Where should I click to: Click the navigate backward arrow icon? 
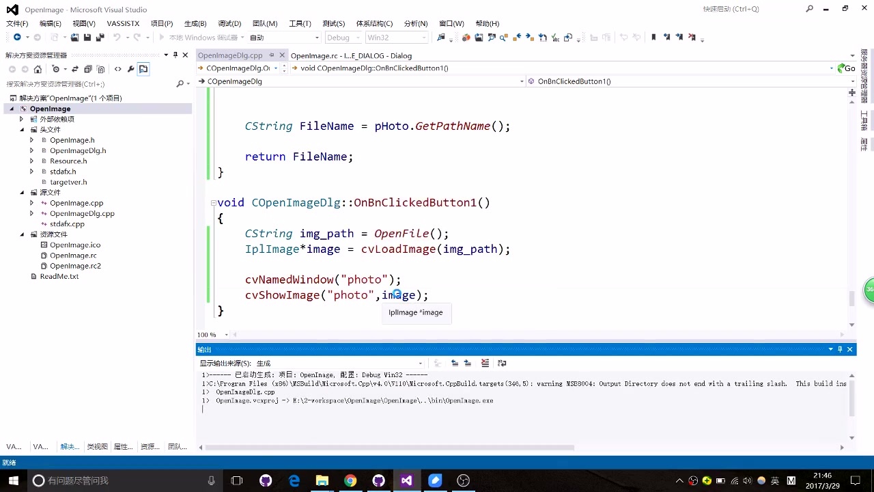click(x=17, y=38)
